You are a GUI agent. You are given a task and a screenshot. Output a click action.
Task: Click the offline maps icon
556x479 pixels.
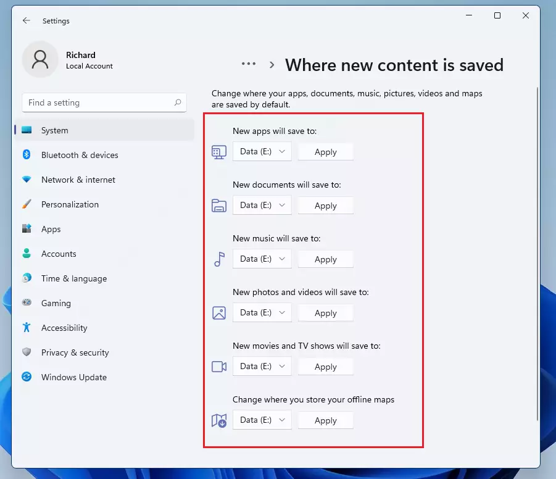pyautogui.click(x=219, y=421)
